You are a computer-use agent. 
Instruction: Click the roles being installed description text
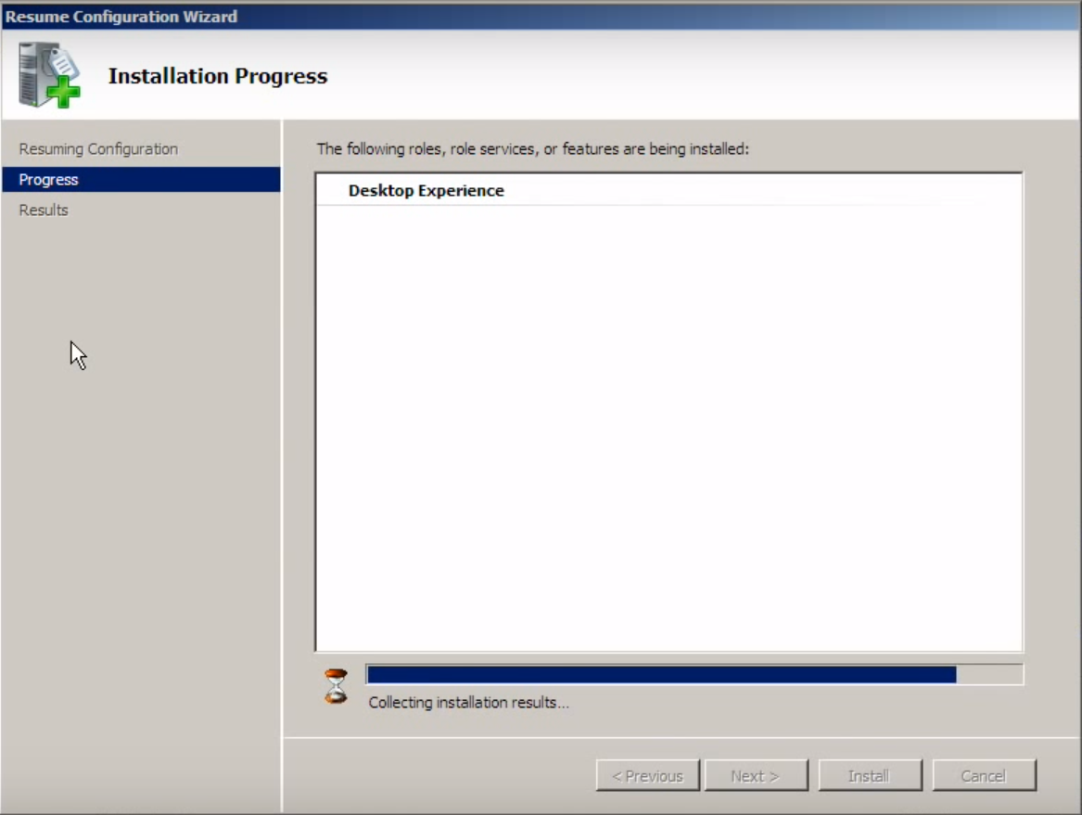click(532, 149)
